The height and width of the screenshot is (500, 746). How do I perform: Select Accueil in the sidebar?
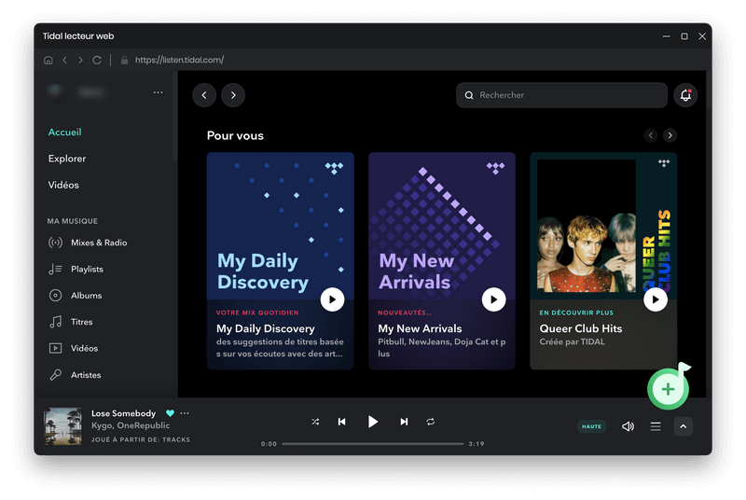click(x=64, y=132)
